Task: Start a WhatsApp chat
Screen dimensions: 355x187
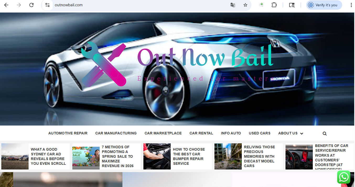Action: pos(344,177)
